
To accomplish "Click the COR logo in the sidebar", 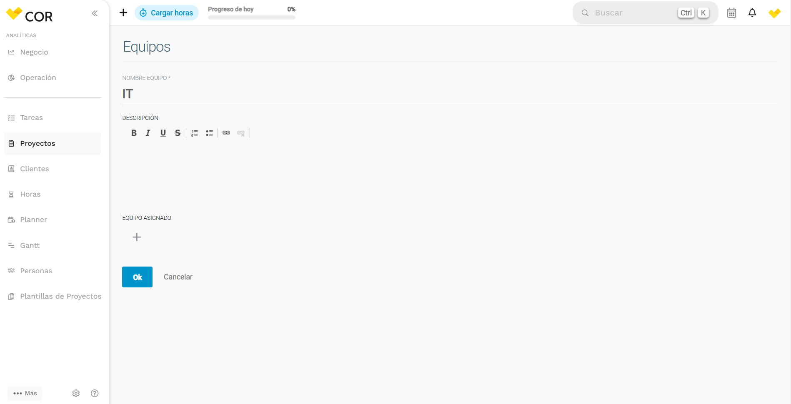I will (x=29, y=15).
